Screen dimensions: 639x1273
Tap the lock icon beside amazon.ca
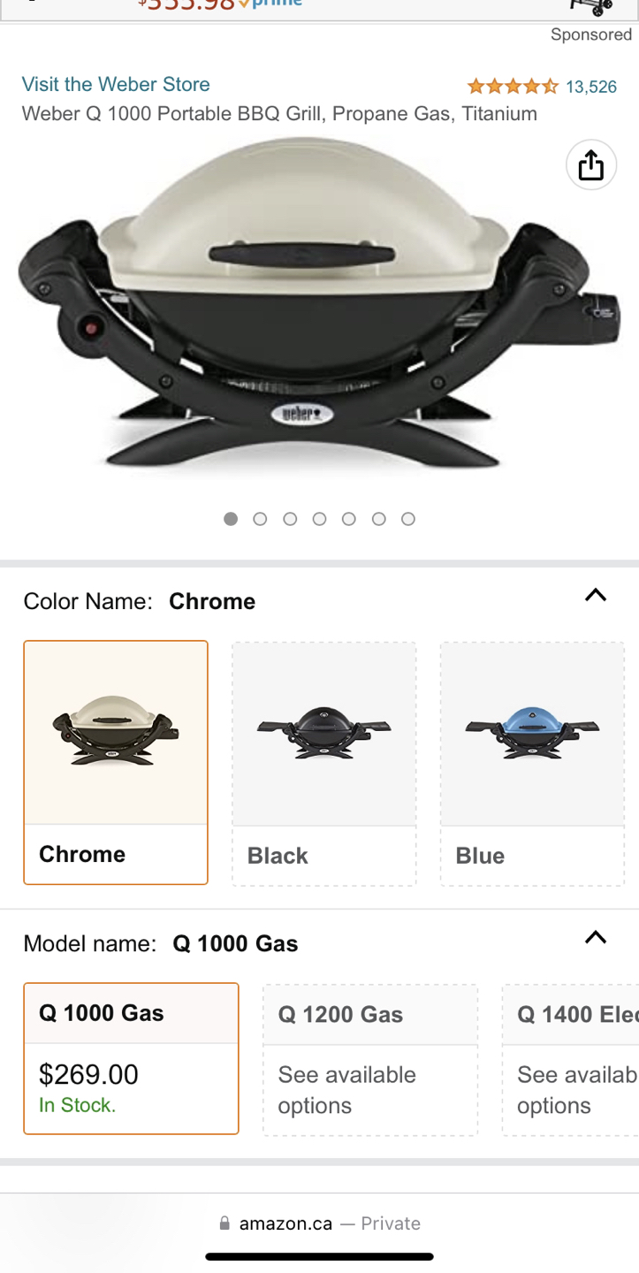point(224,1223)
